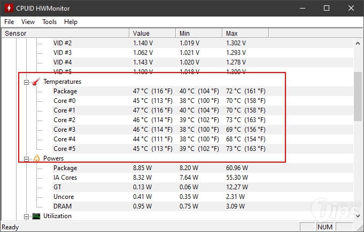Collapse the Powers tree node

pos(27,159)
